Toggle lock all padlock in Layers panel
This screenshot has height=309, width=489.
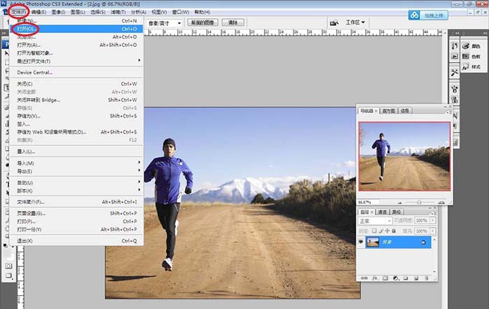[394, 231]
